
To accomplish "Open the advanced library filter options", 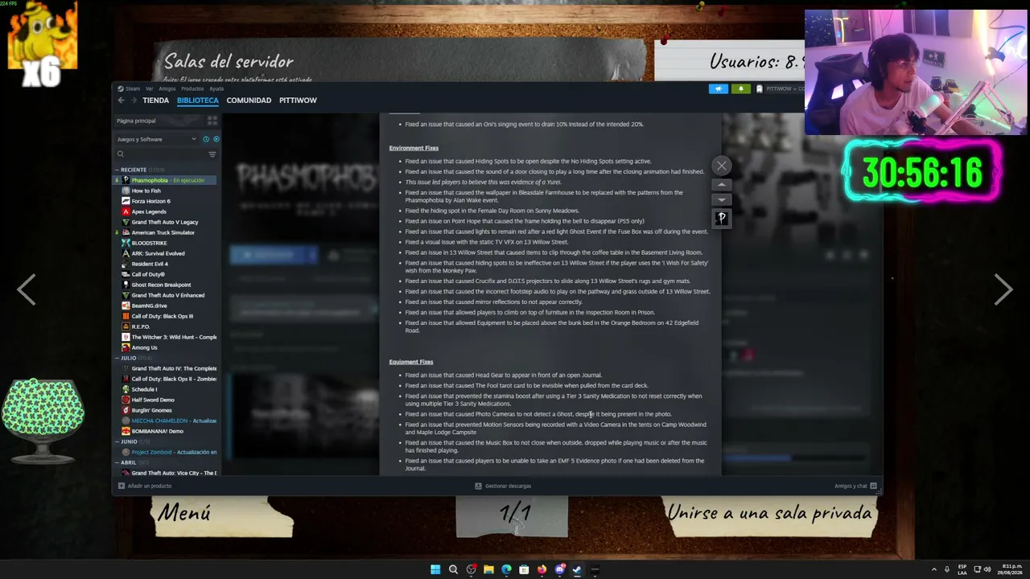I will (212, 154).
